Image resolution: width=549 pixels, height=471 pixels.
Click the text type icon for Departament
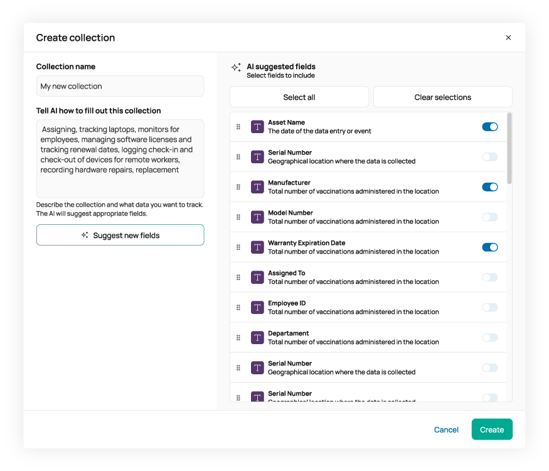(257, 338)
